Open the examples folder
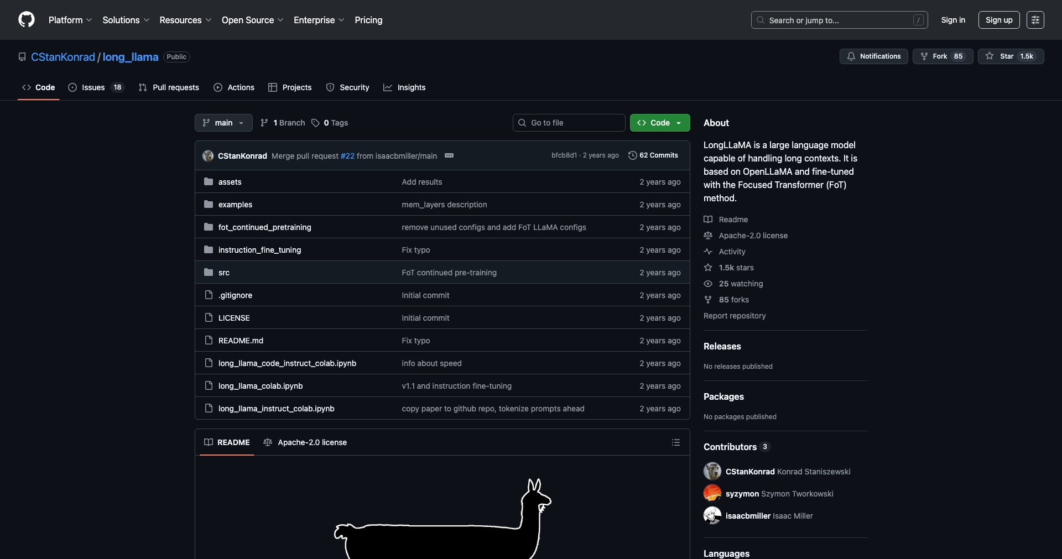Image resolution: width=1062 pixels, height=559 pixels. click(x=235, y=205)
